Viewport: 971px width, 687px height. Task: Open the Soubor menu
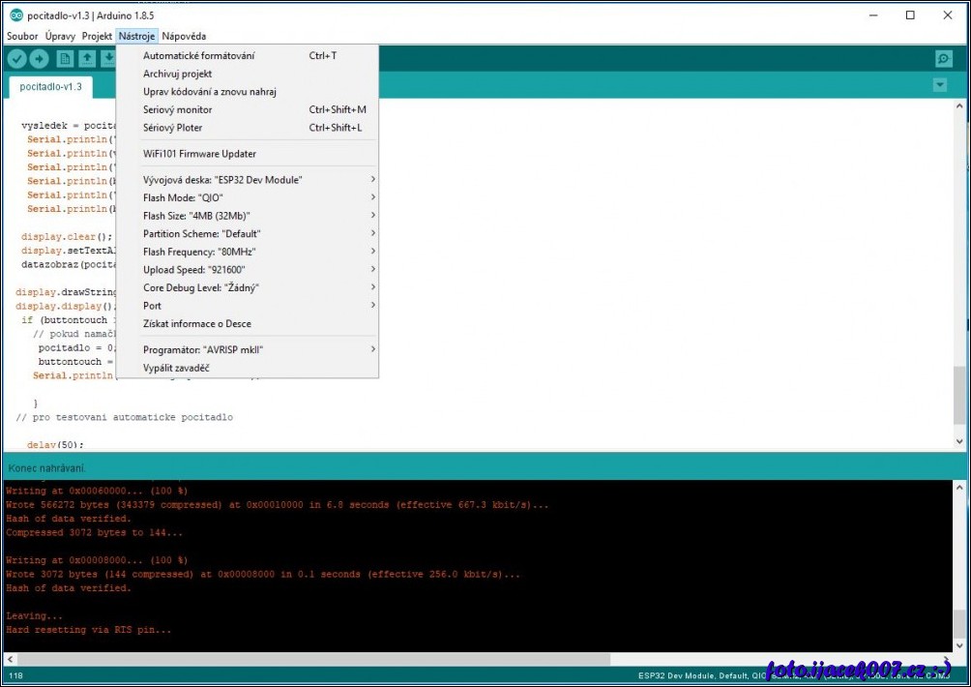coord(22,36)
